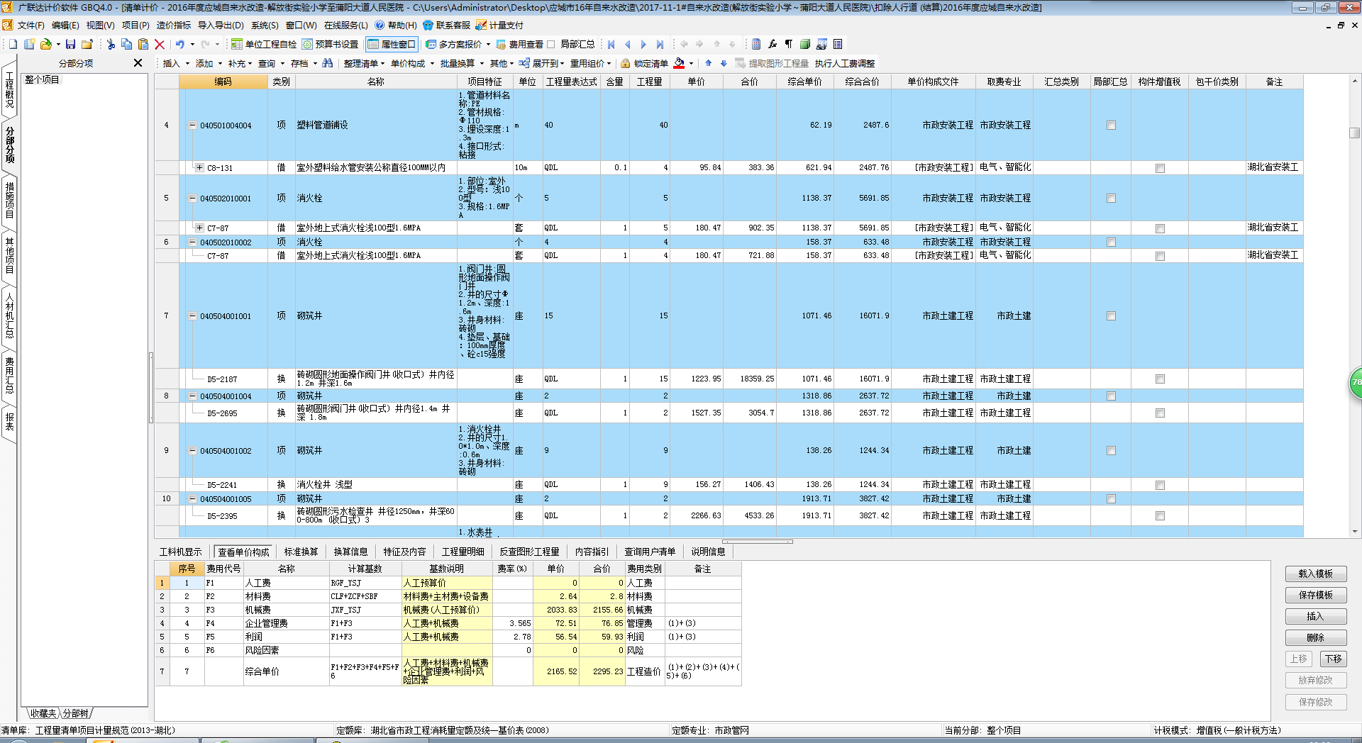Click the red X delete icon
Image resolution: width=1362 pixels, height=743 pixels.
(159, 44)
